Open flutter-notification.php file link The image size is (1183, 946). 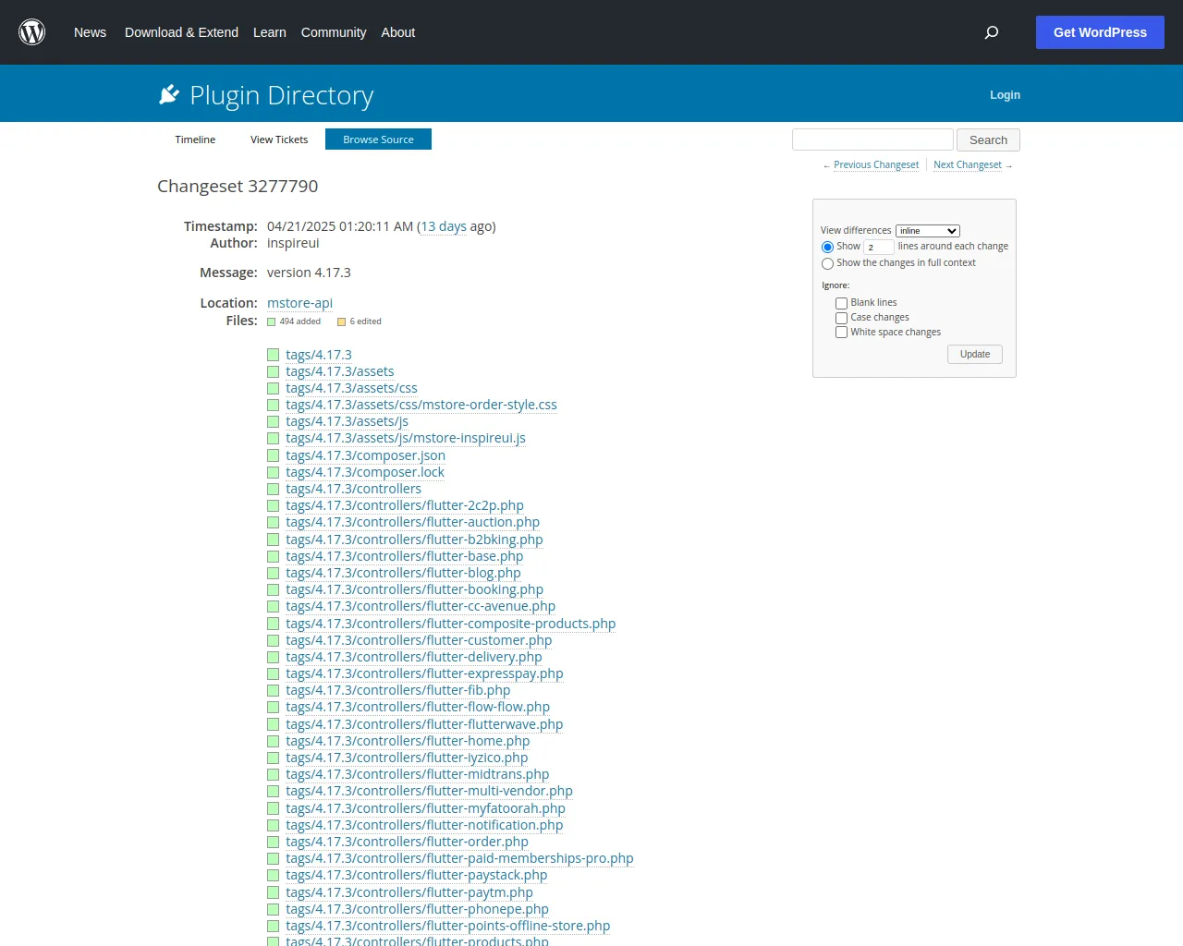click(424, 825)
